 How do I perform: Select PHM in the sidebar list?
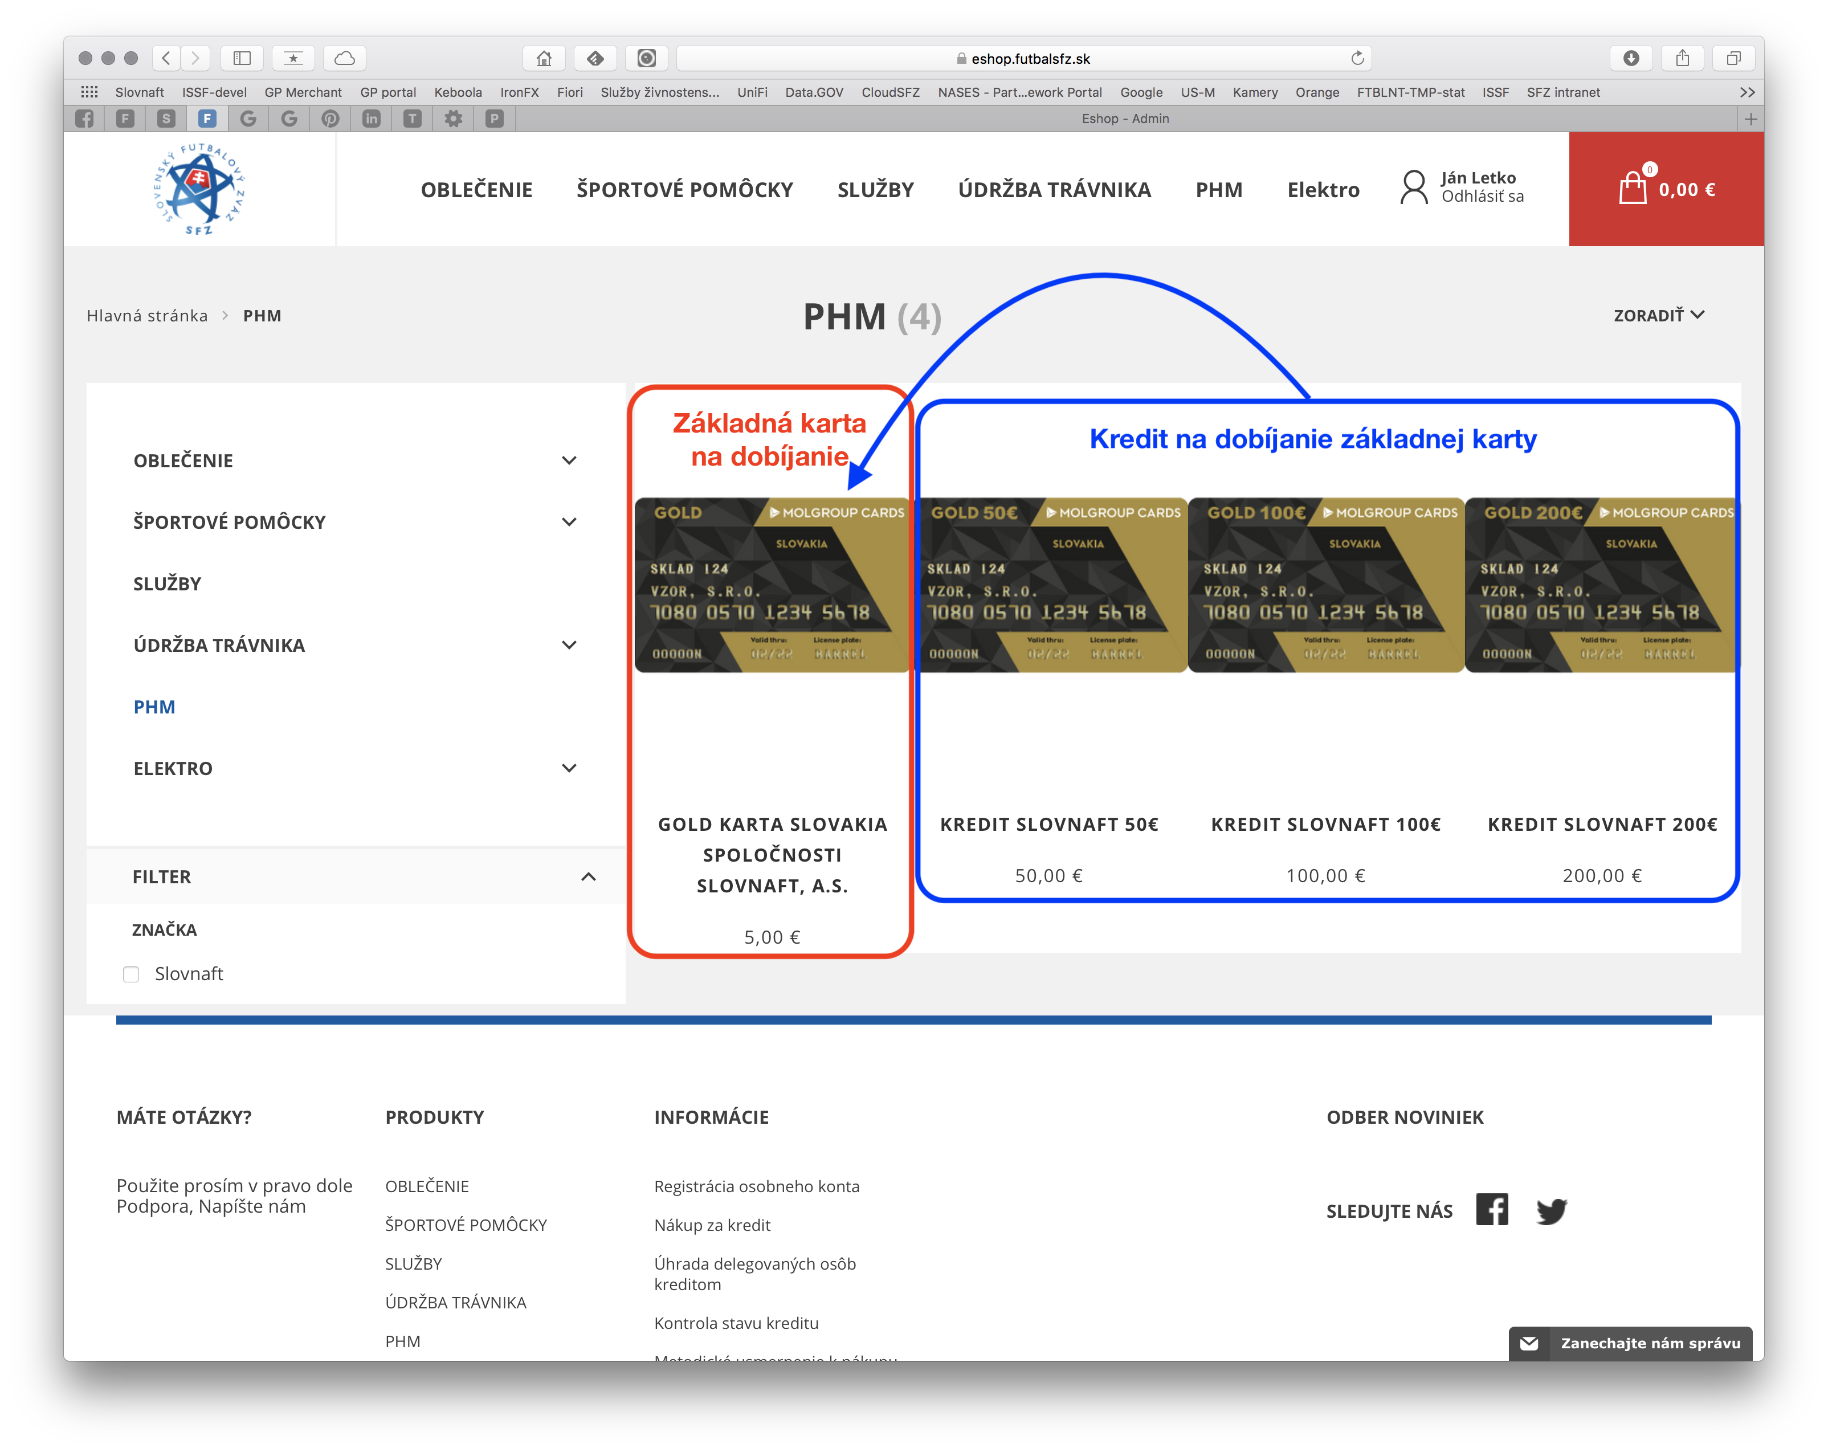(x=154, y=707)
